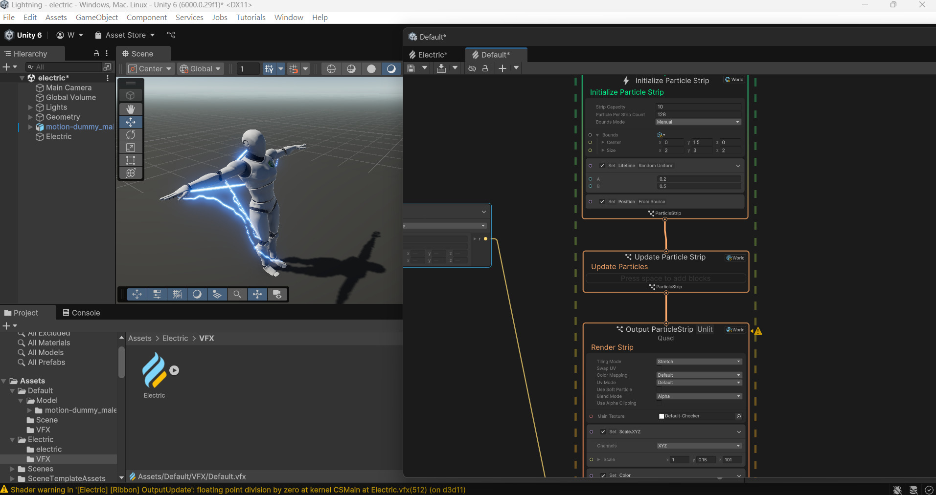Image resolution: width=936 pixels, height=495 pixels.
Task: Play the Electric VFX asset preview
Action: tap(174, 370)
